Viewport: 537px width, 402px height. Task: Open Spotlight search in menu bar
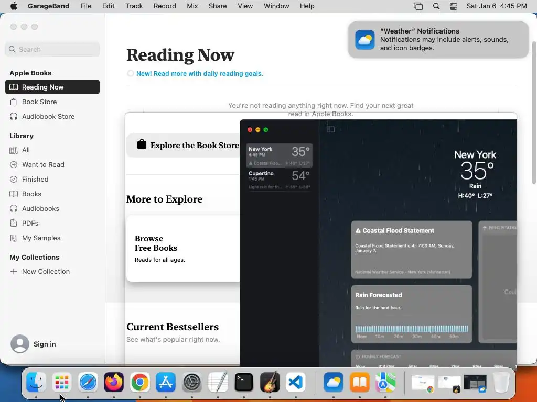tap(436, 6)
